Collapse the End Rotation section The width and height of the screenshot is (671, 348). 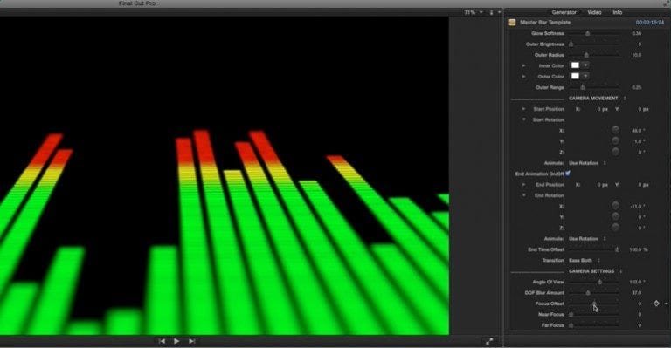[523, 195]
